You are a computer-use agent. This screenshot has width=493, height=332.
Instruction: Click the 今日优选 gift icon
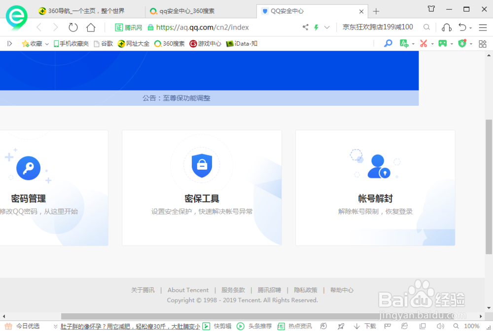8,327
